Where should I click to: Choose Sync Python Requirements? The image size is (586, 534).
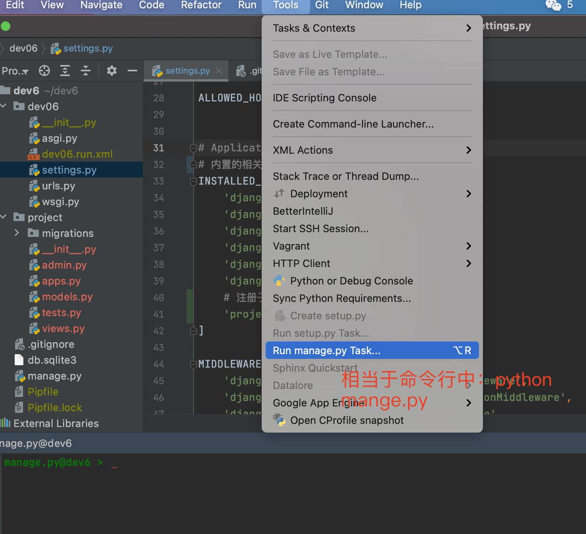pyautogui.click(x=372, y=298)
